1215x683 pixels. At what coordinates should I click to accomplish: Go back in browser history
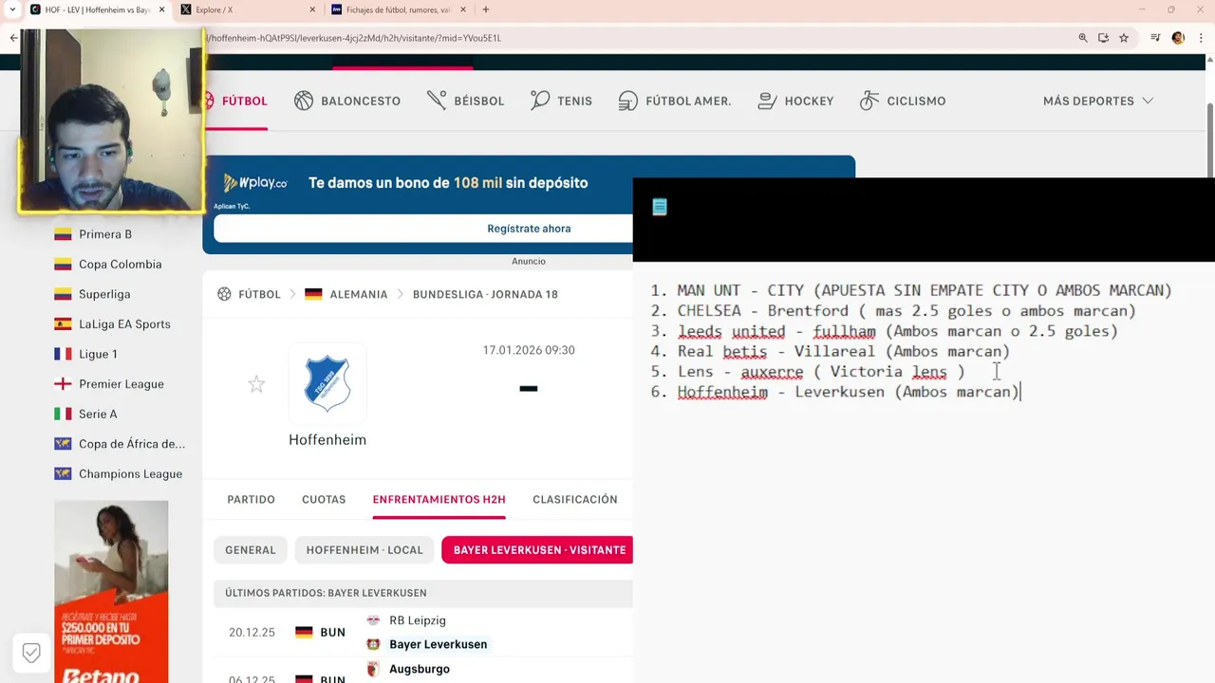[x=13, y=38]
